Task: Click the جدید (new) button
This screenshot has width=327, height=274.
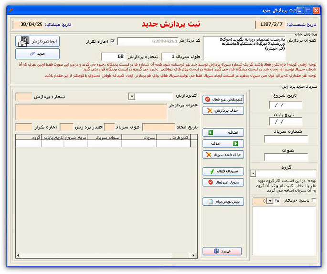Action: point(37,54)
